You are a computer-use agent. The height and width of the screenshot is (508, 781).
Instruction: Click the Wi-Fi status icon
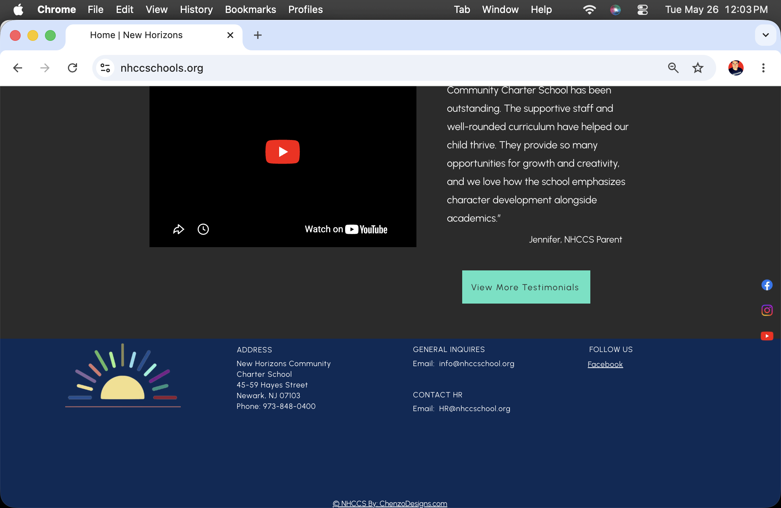[590, 10]
